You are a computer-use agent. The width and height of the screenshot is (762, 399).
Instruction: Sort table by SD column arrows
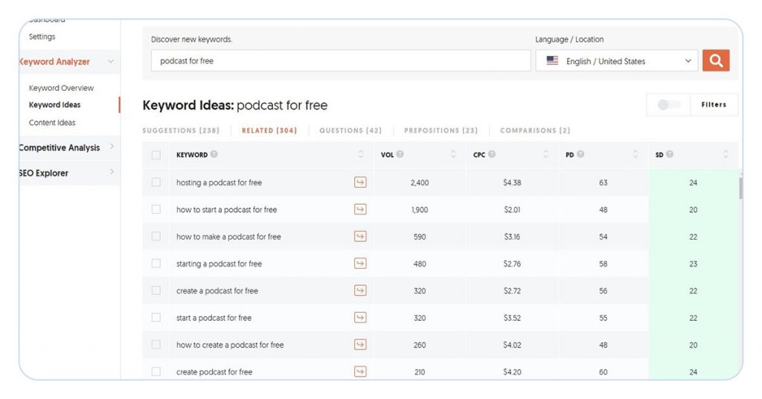pyautogui.click(x=726, y=154)
